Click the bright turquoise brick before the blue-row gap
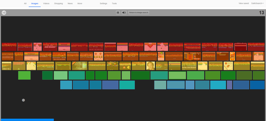This screenshot has width=266, height=121. point(127,85)
